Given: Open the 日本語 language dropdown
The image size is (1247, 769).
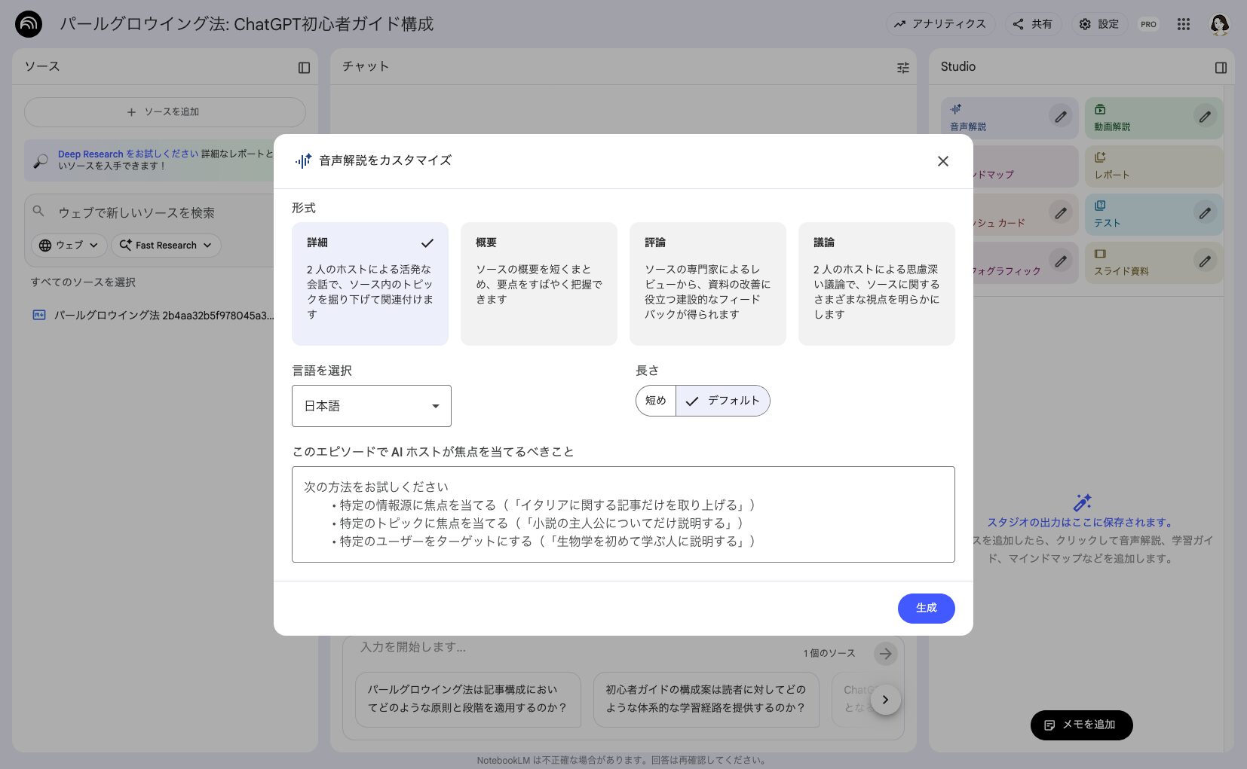Looking at the screenshot, I should pyautogui.click(x=371, y=405).
